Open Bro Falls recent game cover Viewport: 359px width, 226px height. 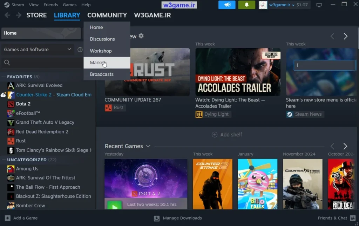coord(258,184)
